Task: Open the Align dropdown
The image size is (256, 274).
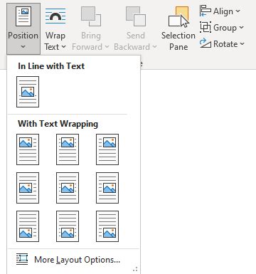Action: [x=220, y=11]
